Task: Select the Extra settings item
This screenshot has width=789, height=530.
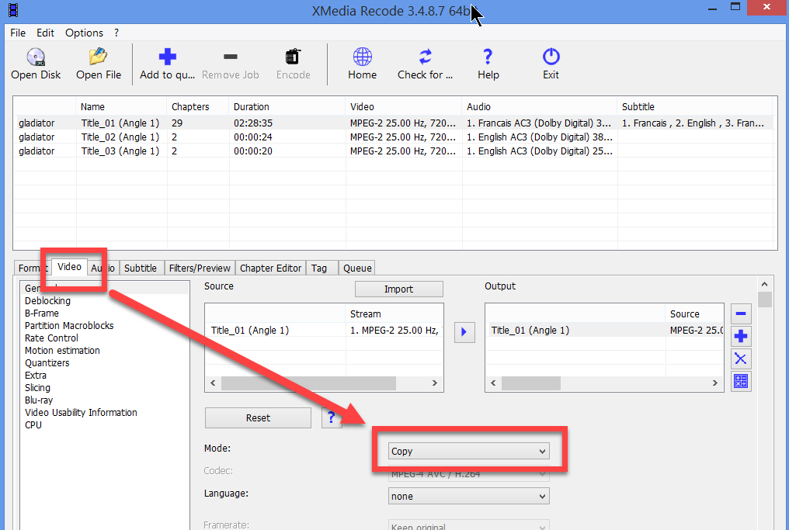Action: pos(36,375)
